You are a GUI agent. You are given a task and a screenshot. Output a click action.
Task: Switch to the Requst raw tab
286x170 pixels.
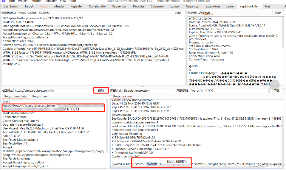click(x=40, y=96)
